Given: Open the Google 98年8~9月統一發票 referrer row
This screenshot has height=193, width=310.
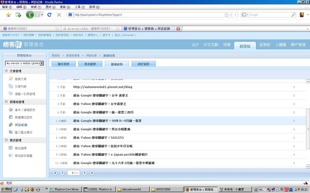Looking at the screenshot, I should tap(177, 121).
